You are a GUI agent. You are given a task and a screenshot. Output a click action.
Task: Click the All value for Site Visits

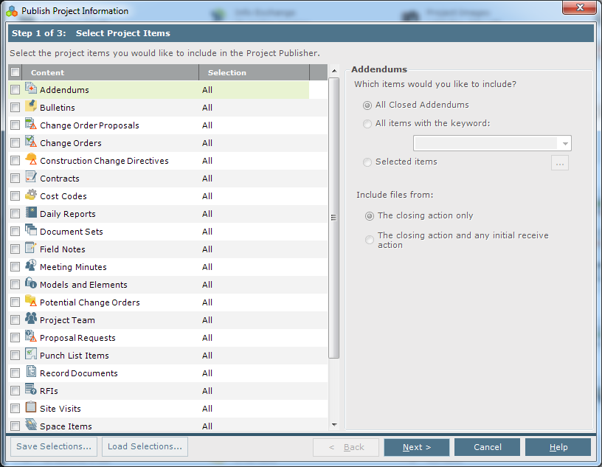(207, 409)
